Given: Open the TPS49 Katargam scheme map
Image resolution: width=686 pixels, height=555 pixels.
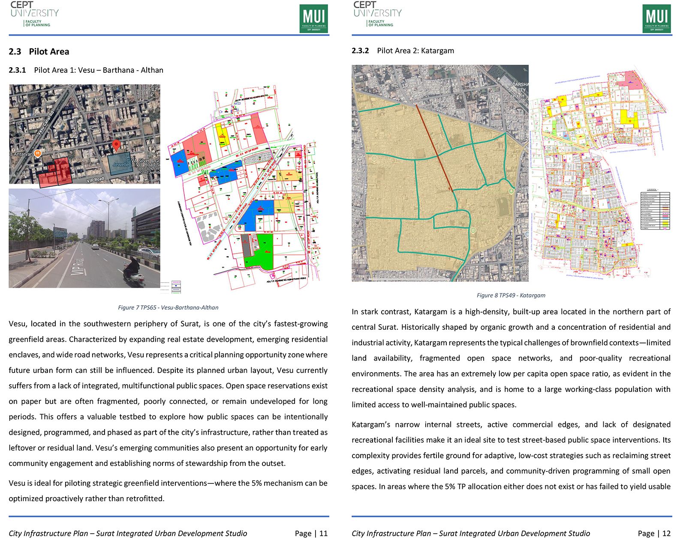Looking at the screenshot, I should [x=600, y=173].
